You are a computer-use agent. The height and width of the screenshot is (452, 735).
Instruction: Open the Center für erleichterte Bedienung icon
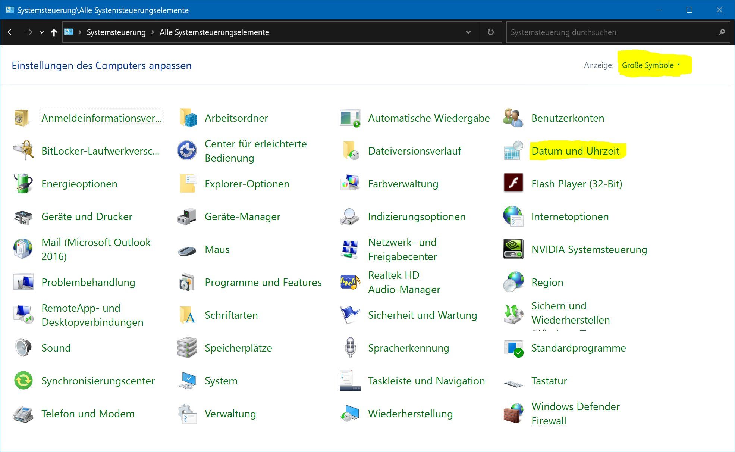pyautogui.click(x=187, y=151)
